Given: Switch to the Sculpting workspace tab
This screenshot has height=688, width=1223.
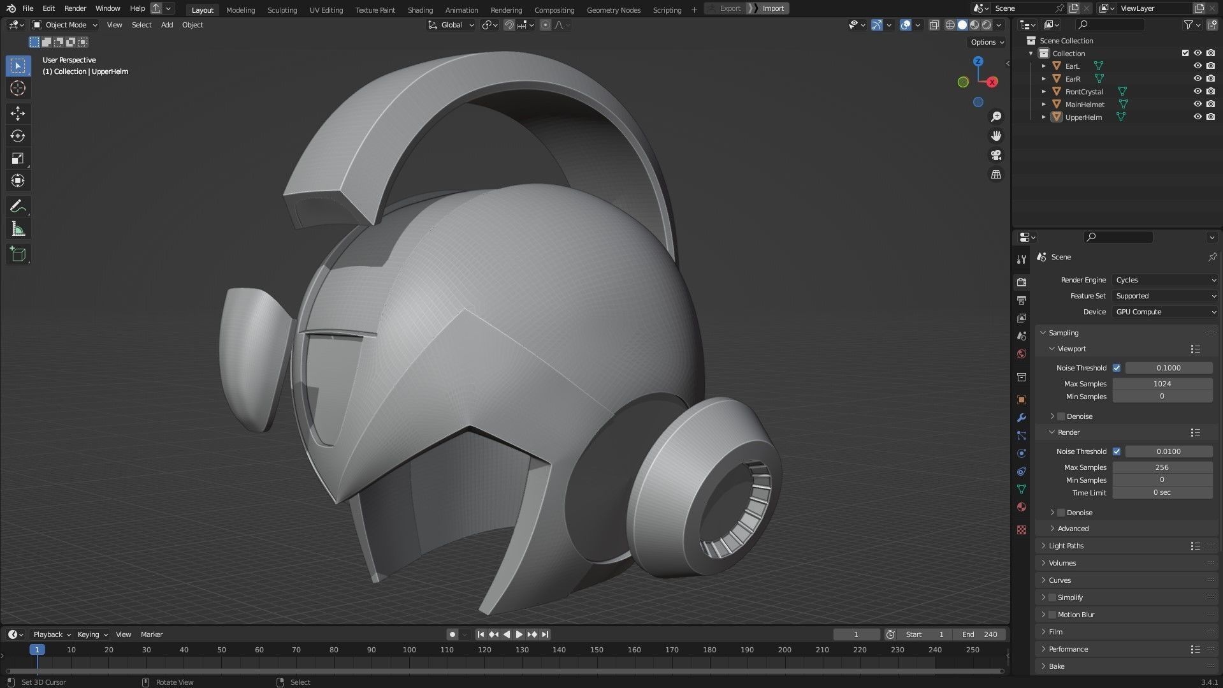Looking at the screenshot, I should (282, 10).
